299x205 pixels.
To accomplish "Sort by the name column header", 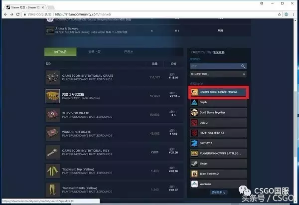I will pos(48,64).
